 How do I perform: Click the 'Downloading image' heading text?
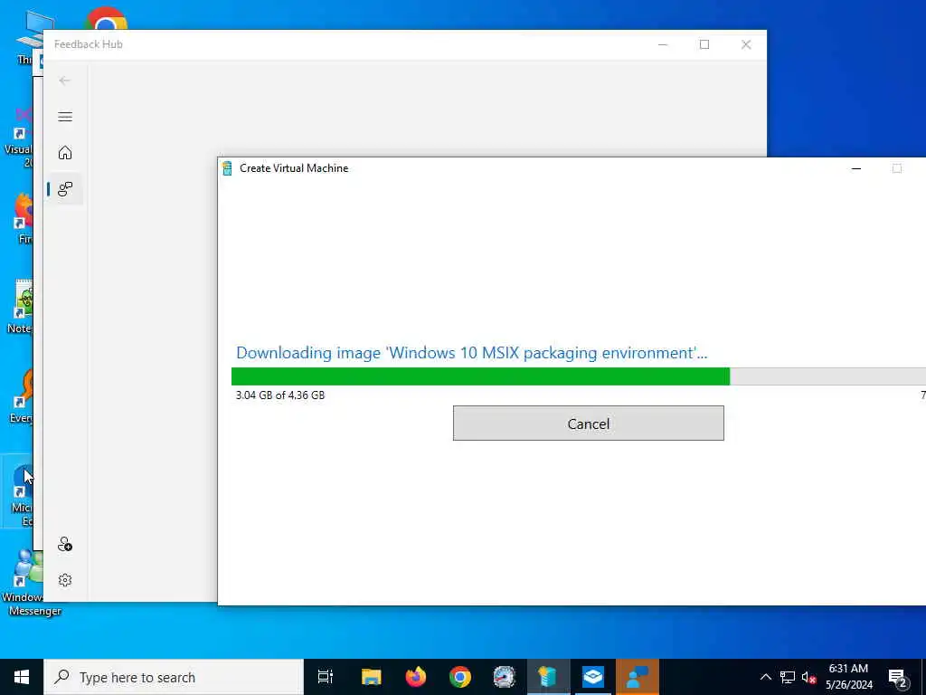pos(471,353)
